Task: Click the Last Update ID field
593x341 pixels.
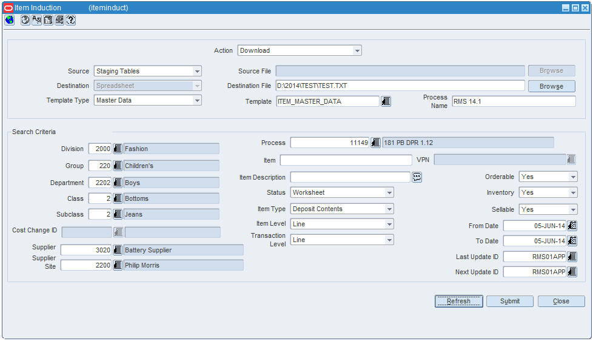Action: pos(535,257)
